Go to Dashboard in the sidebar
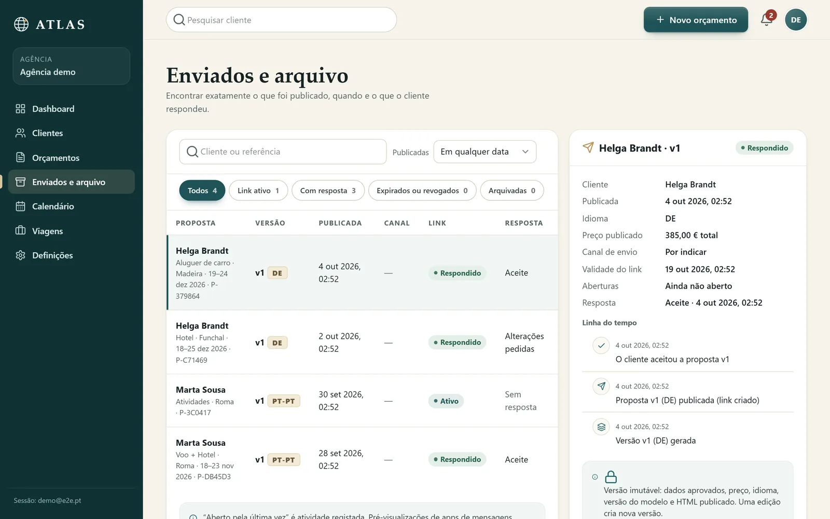 (x=71, y=108)
